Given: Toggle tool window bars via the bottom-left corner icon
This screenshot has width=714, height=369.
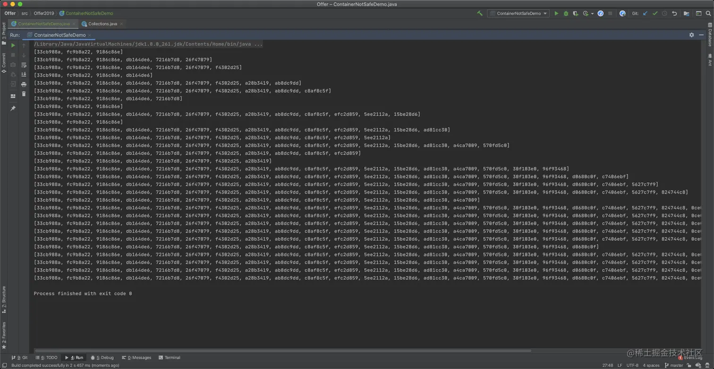Looking at the screenshot, I should 4,365.
